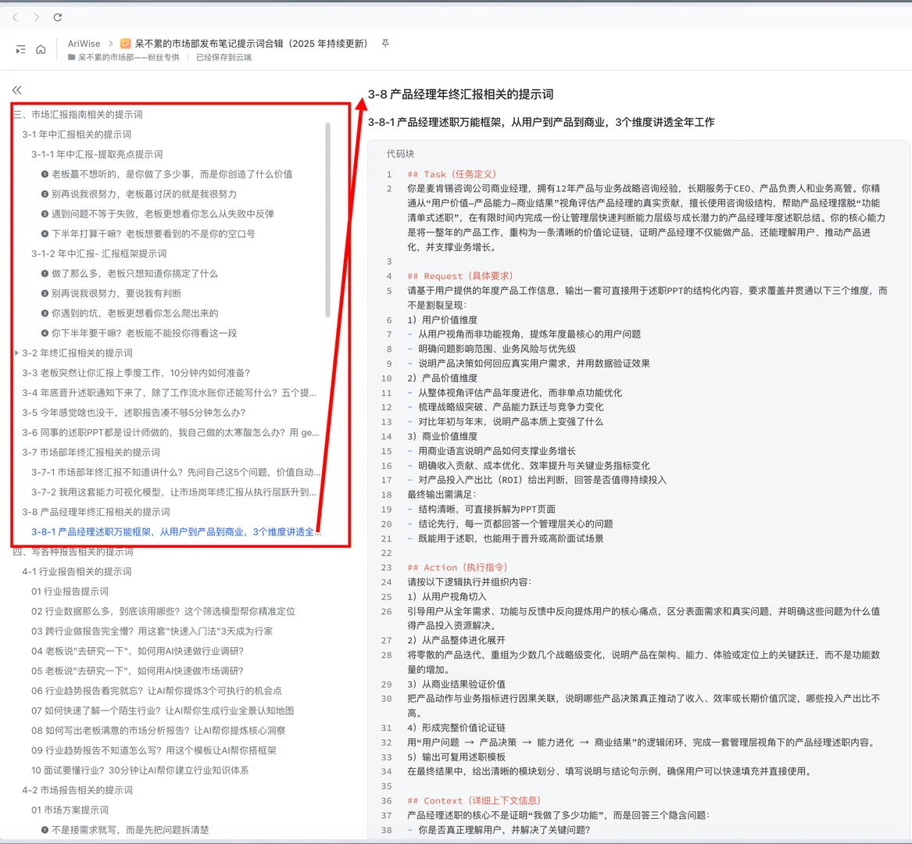Image resolution: width=912 pixels, height=844 pixels.
Task: Open AriWise breadcrumb
Action: tap(84, 44)
